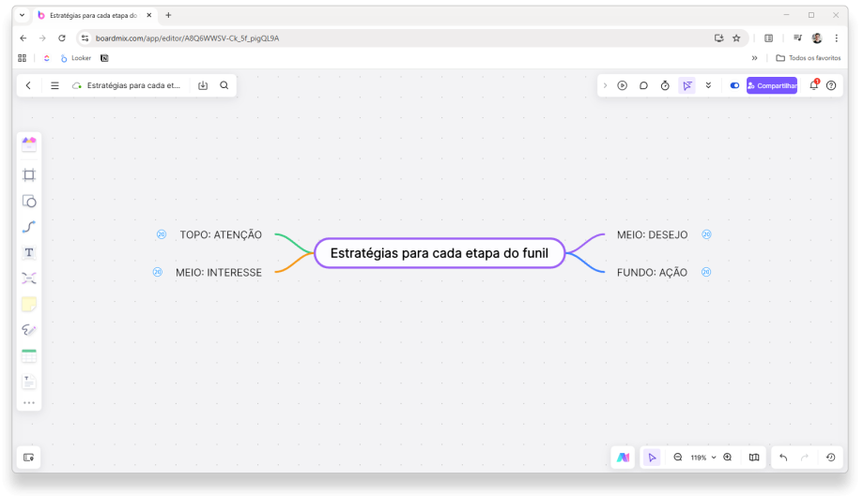Zoom in with plus magnifier

click(x=728, y=457)
